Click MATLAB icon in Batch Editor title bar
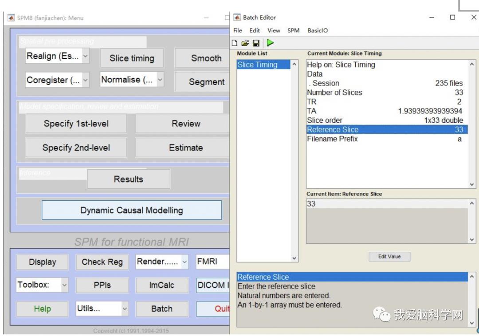 [x=237, y=17]
